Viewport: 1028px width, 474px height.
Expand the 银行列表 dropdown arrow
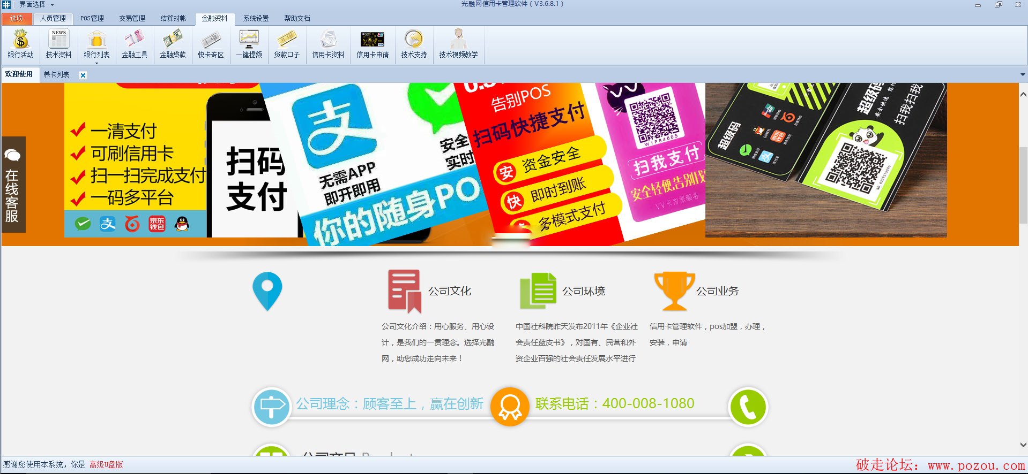tap(96, 63)
